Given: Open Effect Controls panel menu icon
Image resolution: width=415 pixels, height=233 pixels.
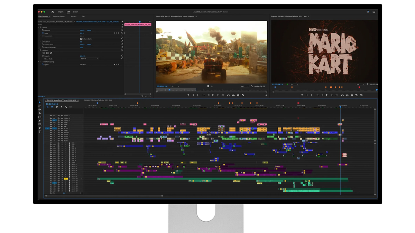Looking at the screenshot, I should coord(49,16).
